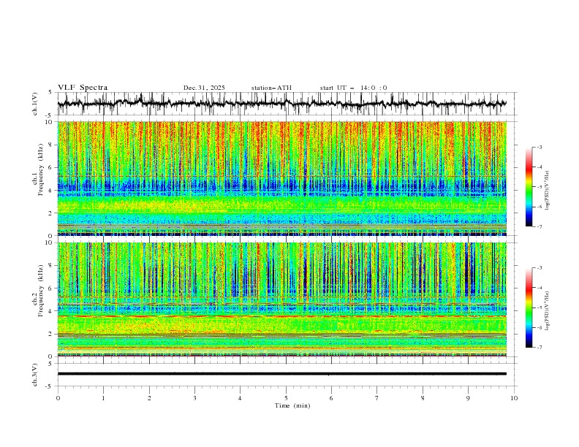The width and height of the screenshot is (579, 447).
Task: Click the "VLF Spectra" title text
Action: (83, 88)
